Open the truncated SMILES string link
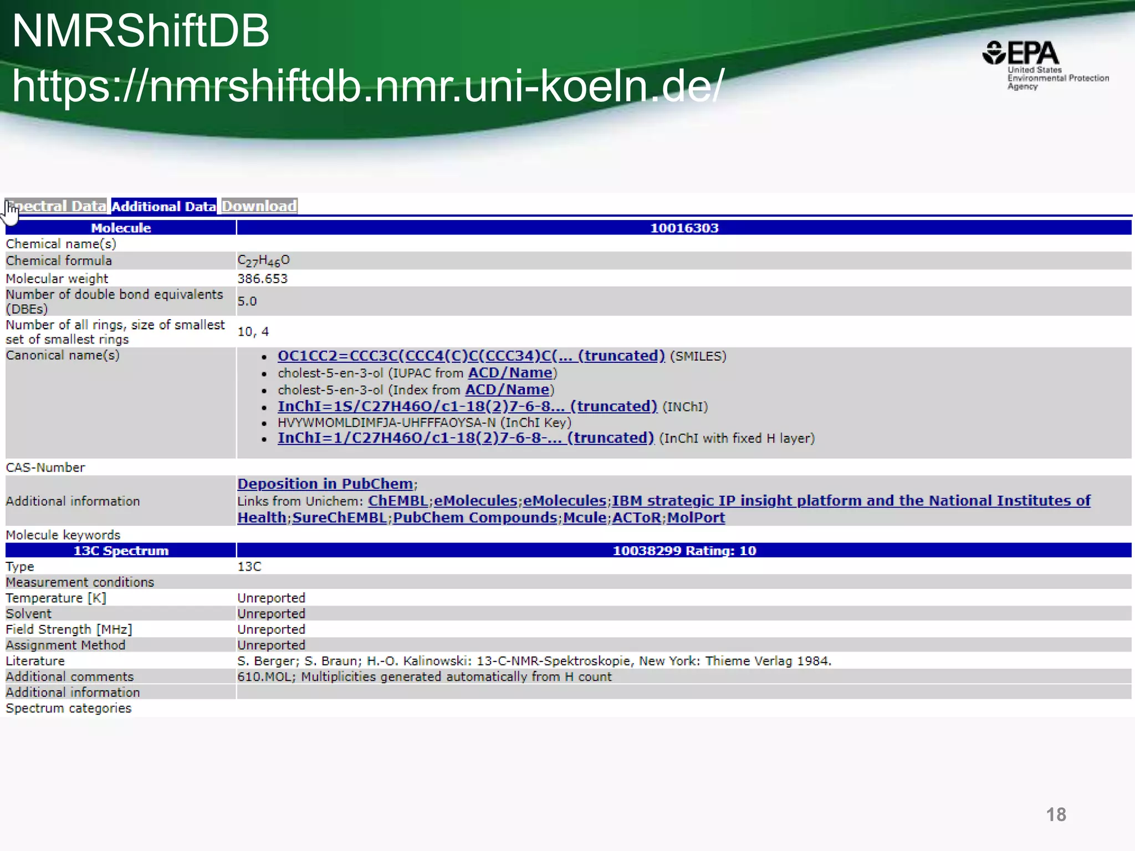The image size is (1135, 851). coord(471,356)
